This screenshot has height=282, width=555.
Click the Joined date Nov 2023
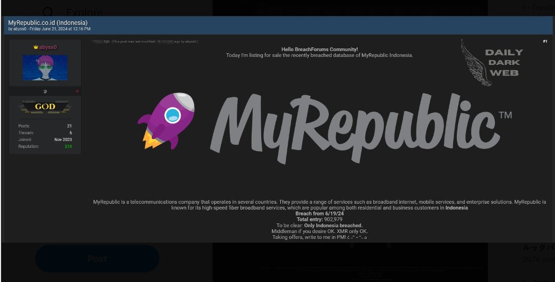point(63,139)
